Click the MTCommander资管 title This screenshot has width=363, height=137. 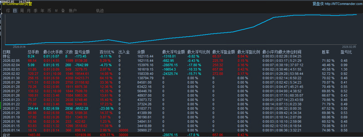point(17,4)
